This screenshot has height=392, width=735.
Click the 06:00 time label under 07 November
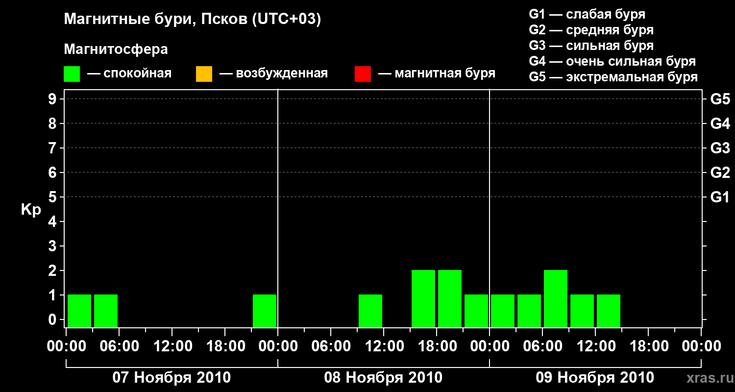pos(119,346)
